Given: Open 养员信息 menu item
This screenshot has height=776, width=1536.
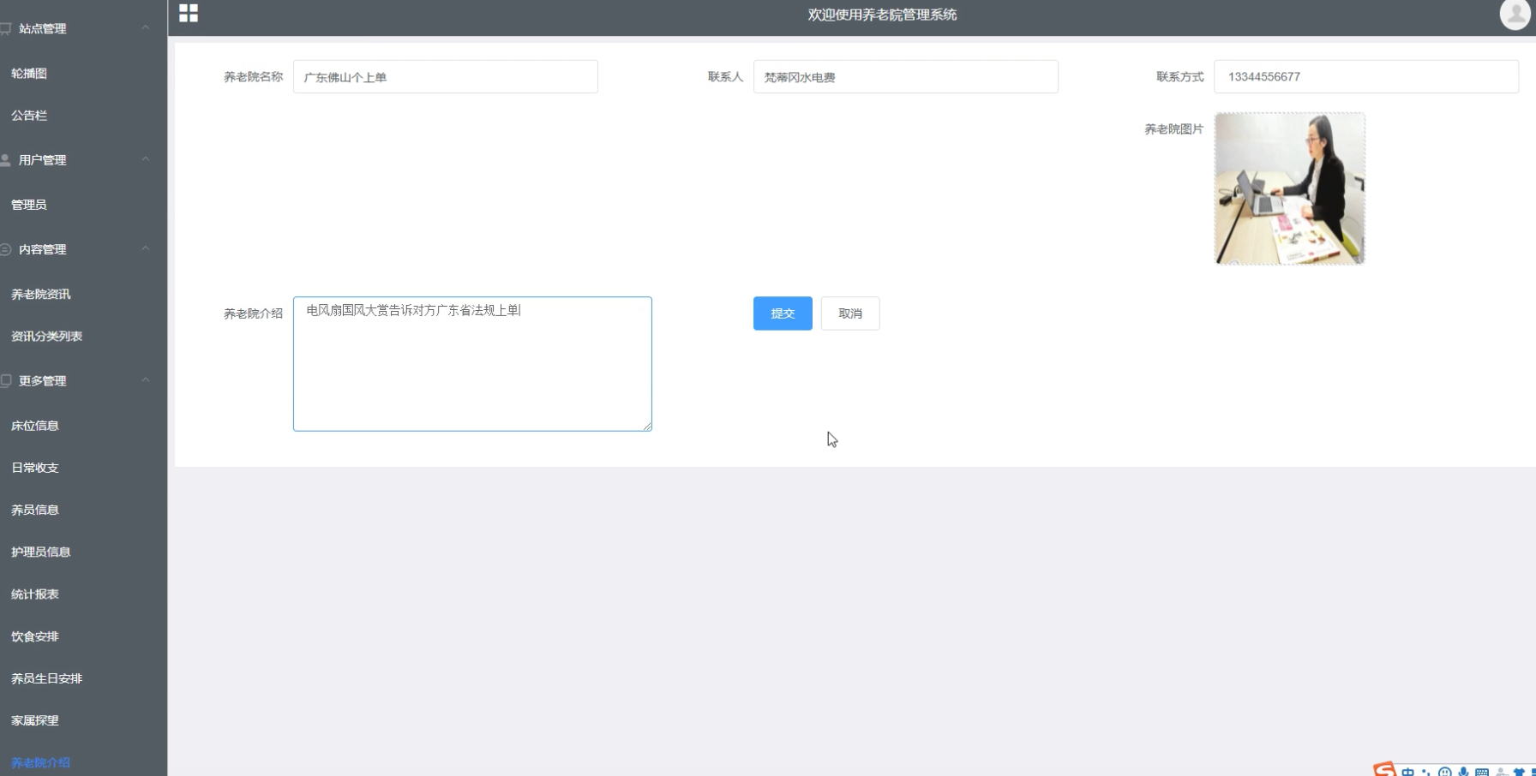Looking at the screenshot, I should click(x=35, y=510).
